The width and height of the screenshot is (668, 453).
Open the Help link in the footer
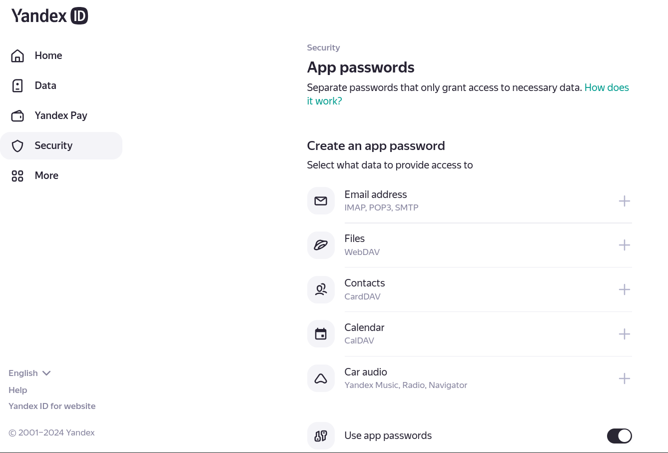(x=18, y=390)
